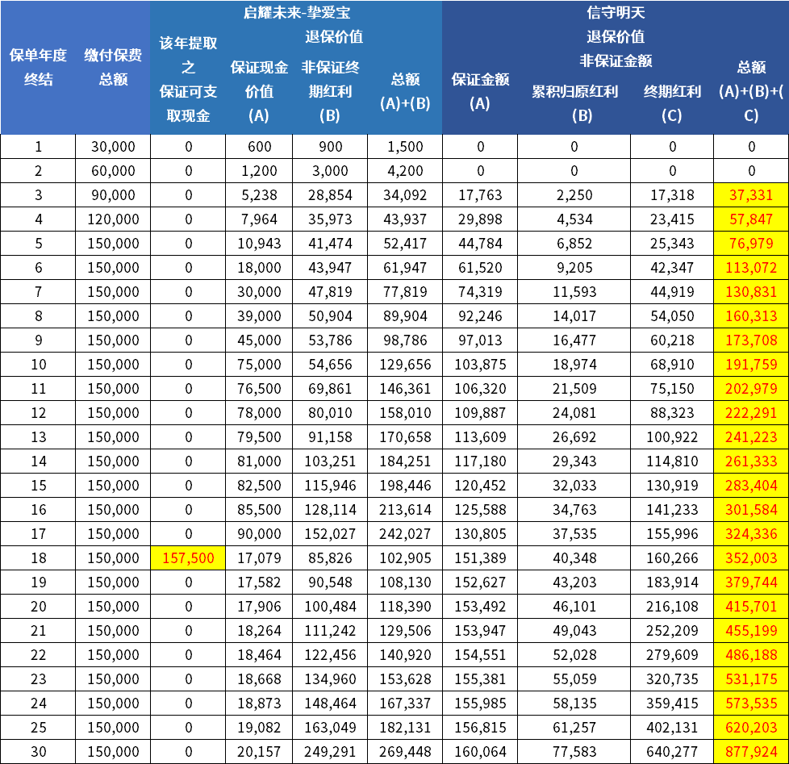Select the 保单年度终结 column header
The image size is (789, 764).
[38, 67]
